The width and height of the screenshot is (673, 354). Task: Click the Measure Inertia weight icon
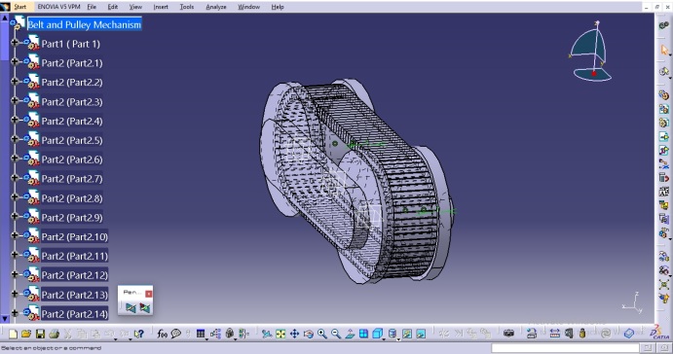582,334
